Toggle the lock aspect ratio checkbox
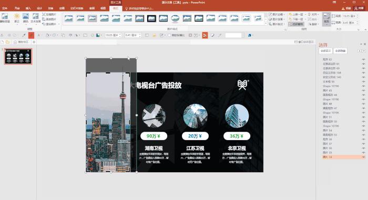Screen dimensions: 368x200 tap(169, 35)
